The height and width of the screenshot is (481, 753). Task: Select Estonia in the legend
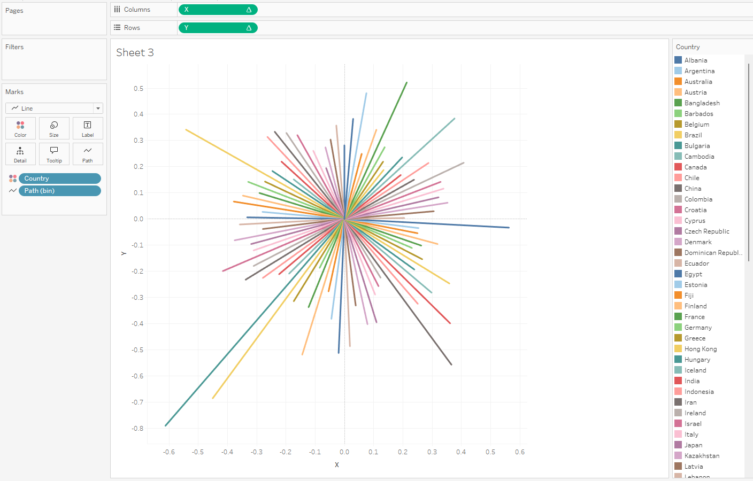(696, 285)
